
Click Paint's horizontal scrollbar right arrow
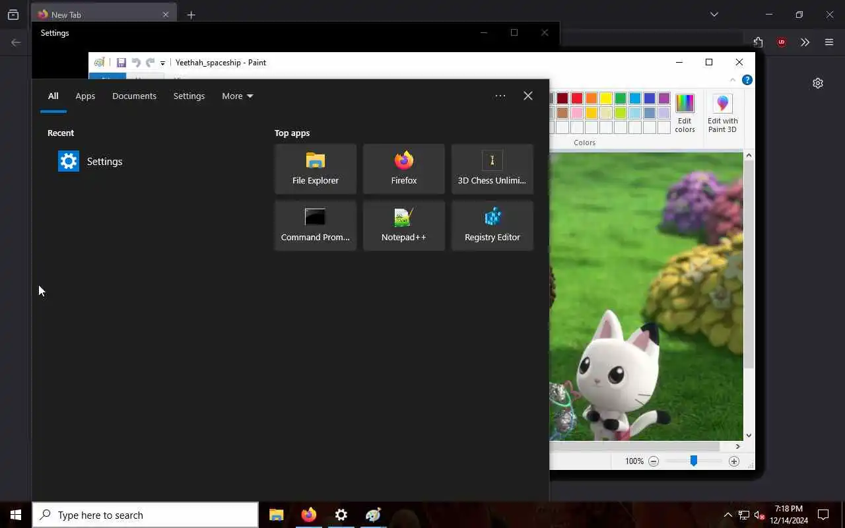[x=738, y=446]
